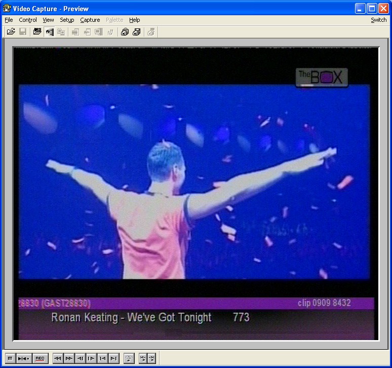
Task: Click the greyed filmstrip capture video icon
Action: tap(75, 32)
